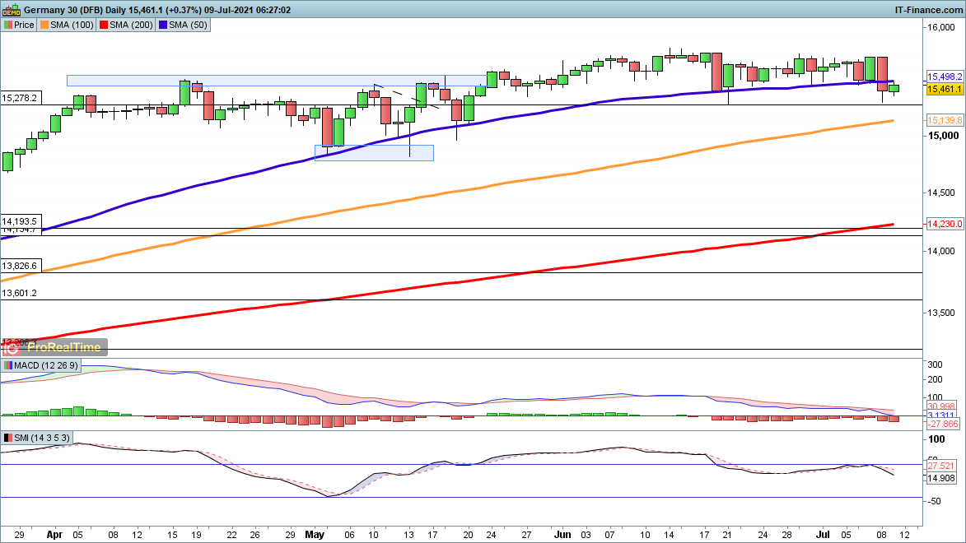Click the SMI indicator color icon
966x543 pixels.
pos(7,437)
